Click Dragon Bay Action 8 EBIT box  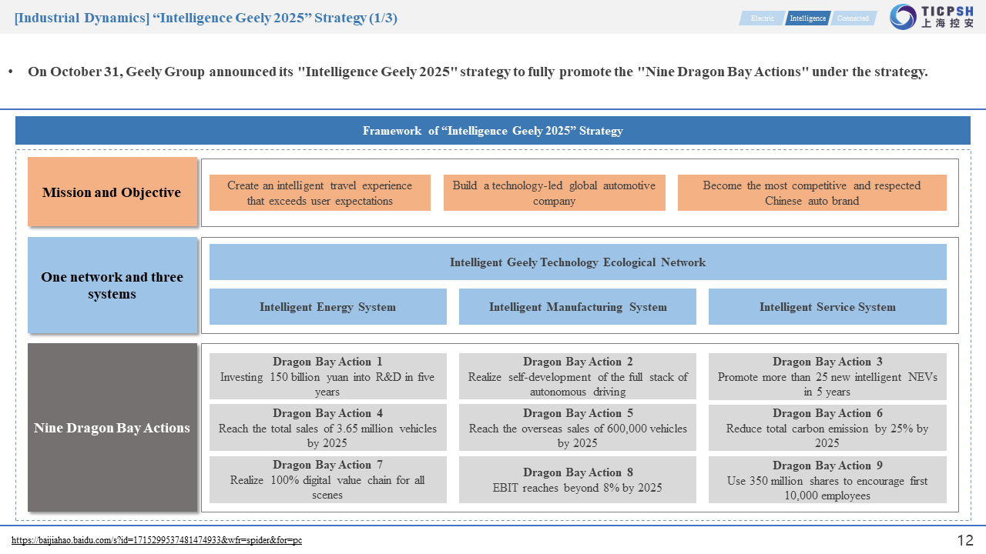[x=578, y=479]
